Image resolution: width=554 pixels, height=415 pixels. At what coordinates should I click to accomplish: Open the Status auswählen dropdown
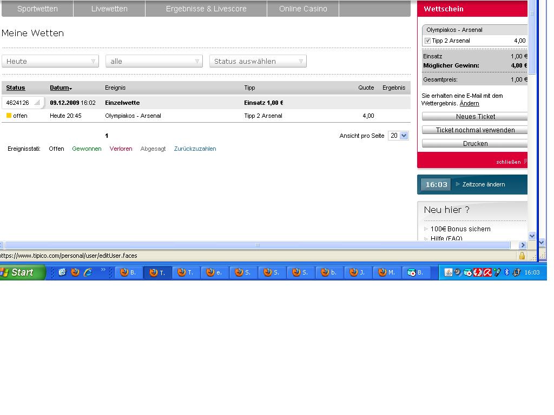point(258,61)
